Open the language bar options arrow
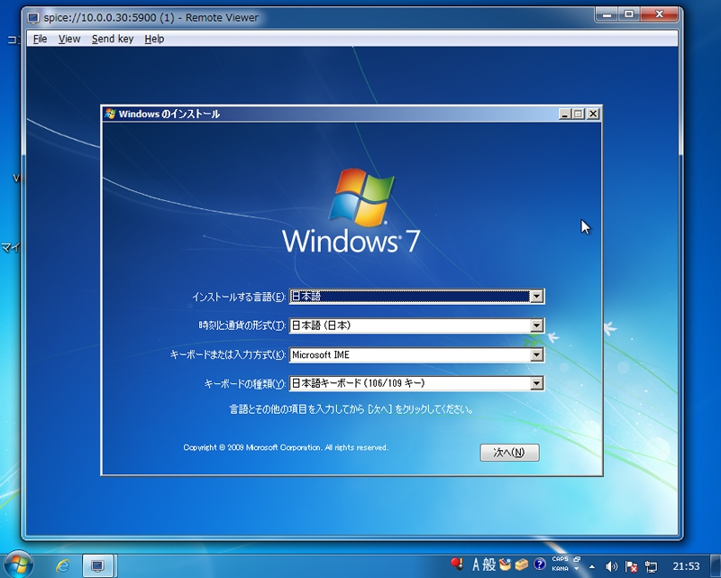Screen dimensions: 721x578 (577, 569)
